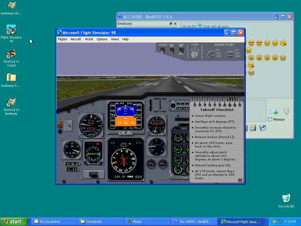Open the Flights menu in Flight Simulator
The image size is (301, 226).
[62, 39]
